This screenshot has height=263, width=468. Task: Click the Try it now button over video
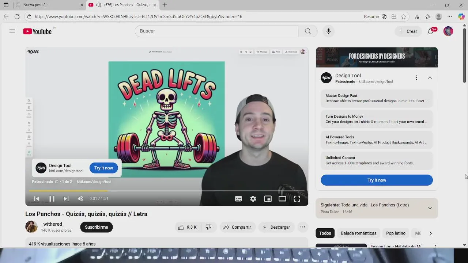pos(104,168)
